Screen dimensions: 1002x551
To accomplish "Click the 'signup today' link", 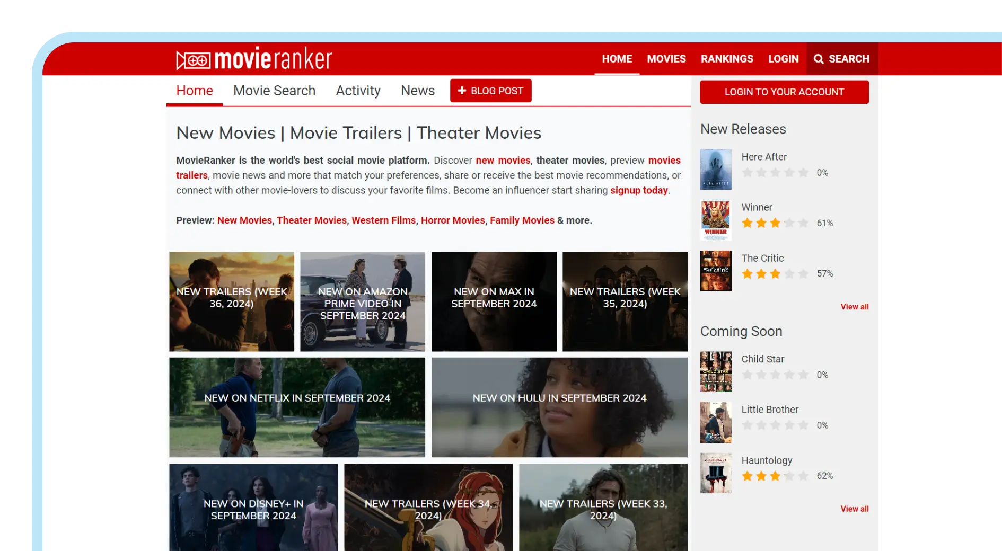I will point(639,190).
